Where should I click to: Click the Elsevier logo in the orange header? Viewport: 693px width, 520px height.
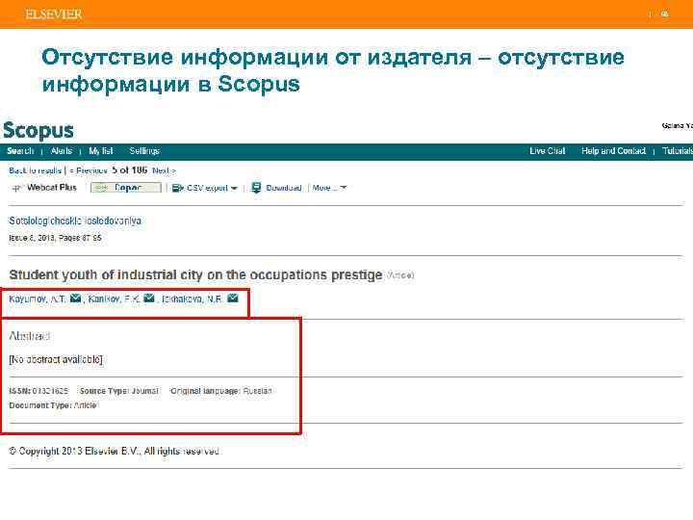pos(54,14)
